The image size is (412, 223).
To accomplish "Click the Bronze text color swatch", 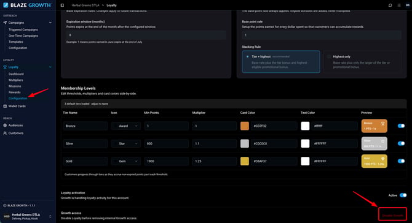I will (305, 126).
